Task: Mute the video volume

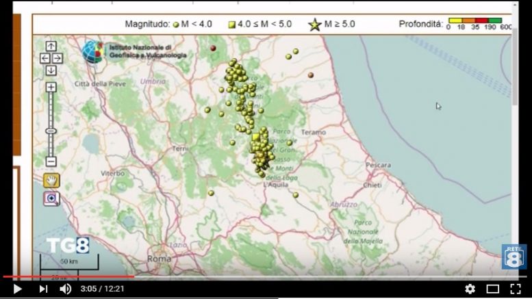Action: coord(66,289)
